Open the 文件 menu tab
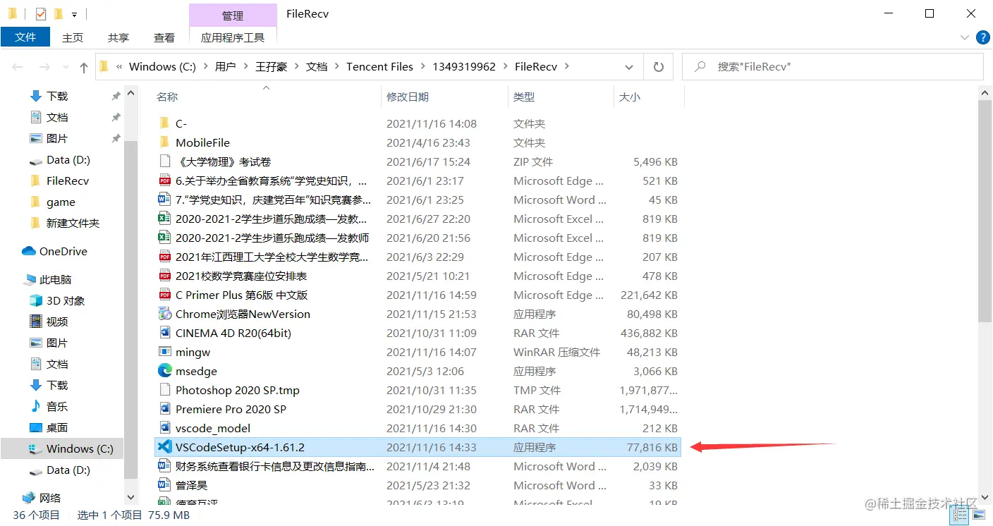Viewport: 993px width, 526px height. pos(25,37)
